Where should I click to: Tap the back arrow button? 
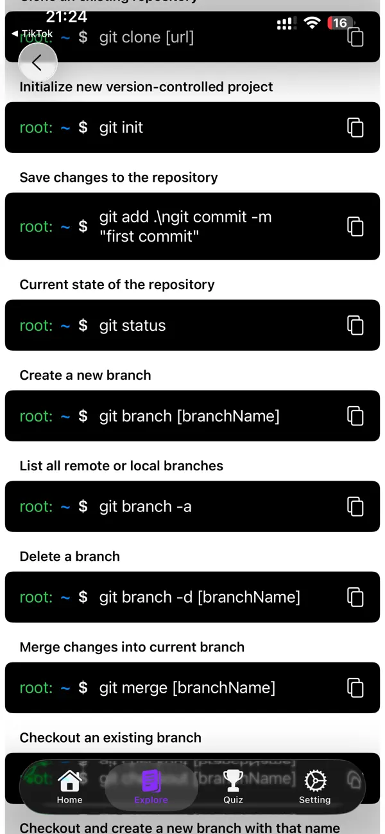tap(38, 62)
